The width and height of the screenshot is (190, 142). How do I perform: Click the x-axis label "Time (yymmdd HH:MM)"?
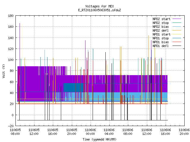[x=99, y=139]
